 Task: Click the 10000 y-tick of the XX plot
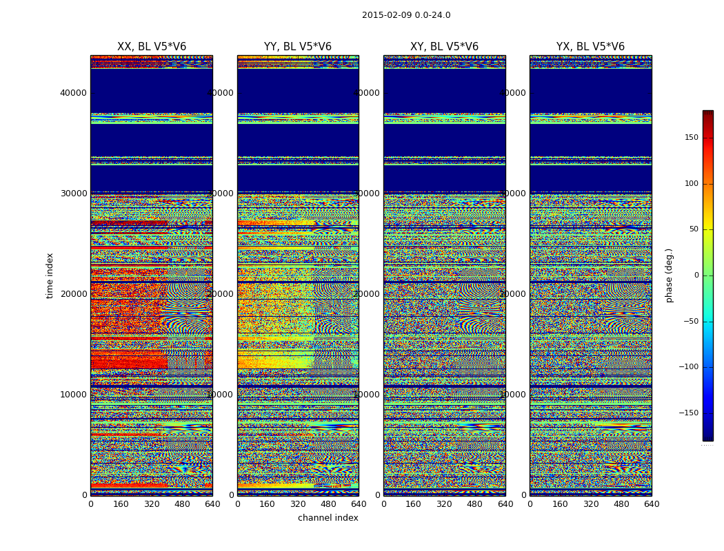[x=73, y=394]
